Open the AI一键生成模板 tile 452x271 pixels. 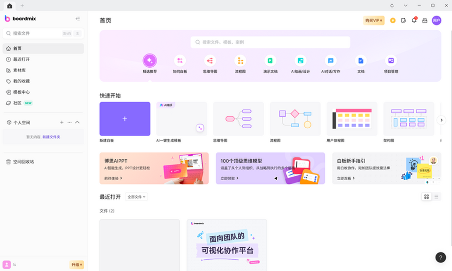click(x=182, y=119)
